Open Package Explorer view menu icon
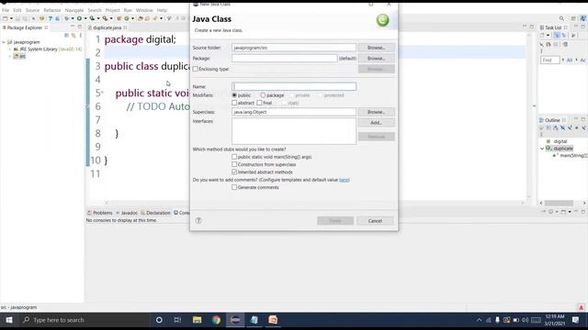588x330 pixels. pos(80,35)
